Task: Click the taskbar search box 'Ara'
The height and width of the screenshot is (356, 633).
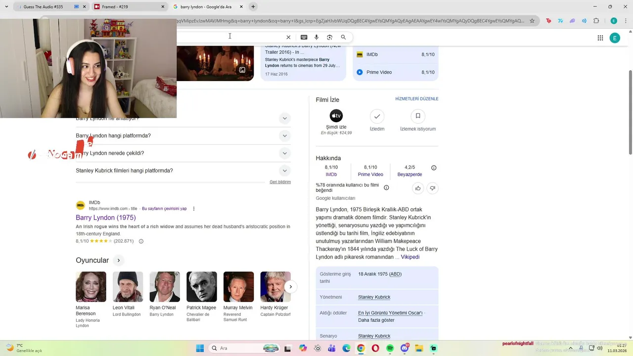Action: click(244, 348)
